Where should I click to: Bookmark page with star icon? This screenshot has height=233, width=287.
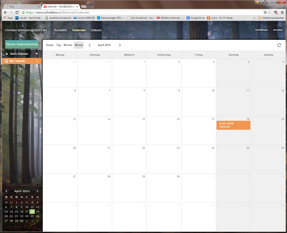pyautogui.click(x=270, y=12)
